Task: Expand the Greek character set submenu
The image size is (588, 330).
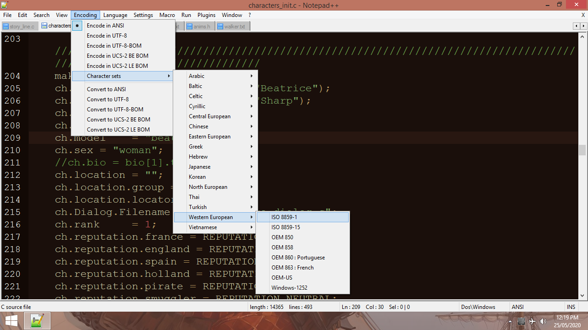Action: pos(215,147)
